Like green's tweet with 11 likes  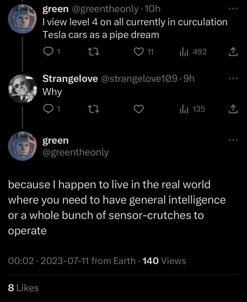pyautogui.click(x=138, y=52)
